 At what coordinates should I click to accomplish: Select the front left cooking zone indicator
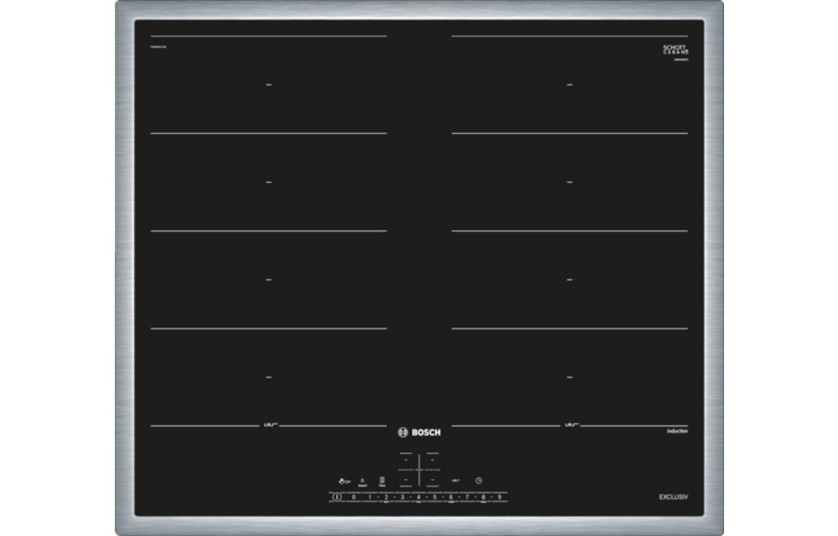(406, 481)
